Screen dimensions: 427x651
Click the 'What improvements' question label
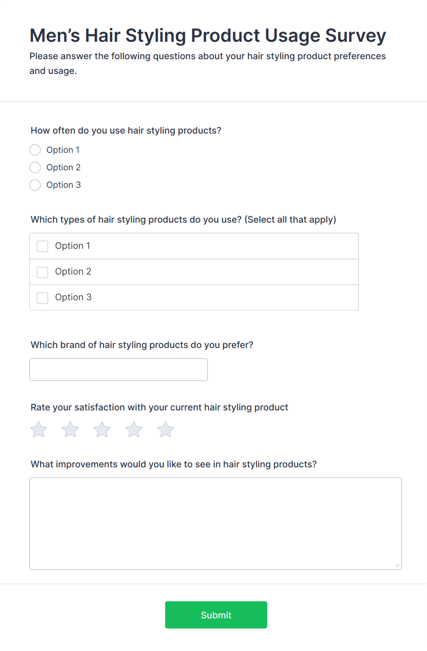(x=174, y=464)
